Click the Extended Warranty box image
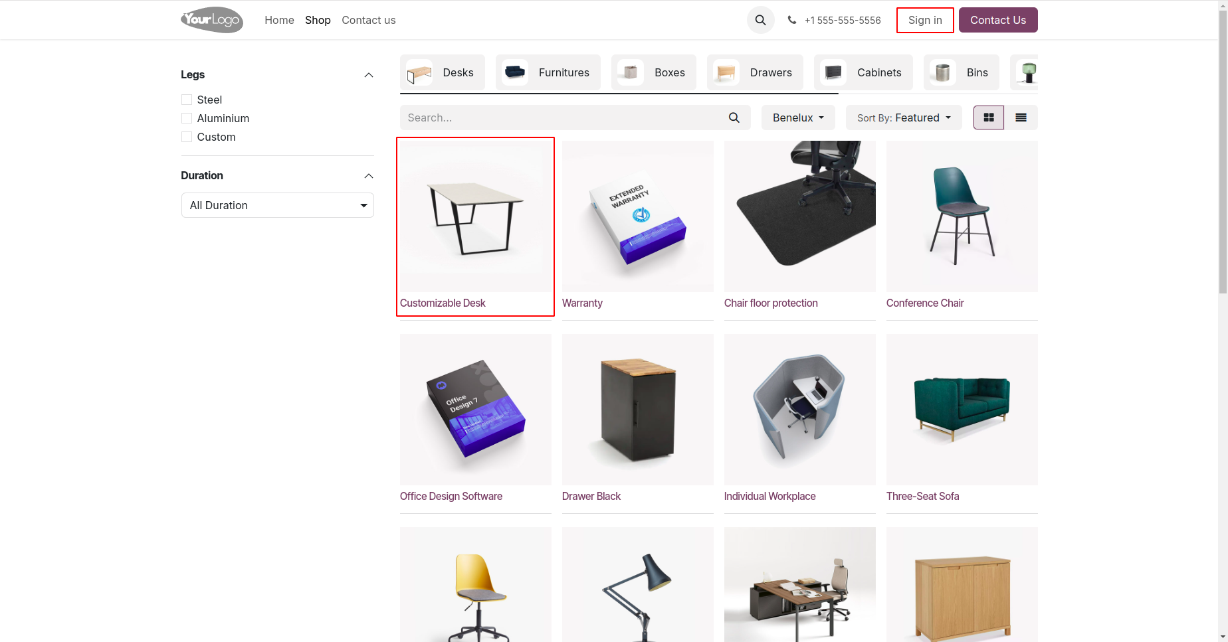Image resolution: width=1228 pixels, height=642 pixels. tap(638, 216)
